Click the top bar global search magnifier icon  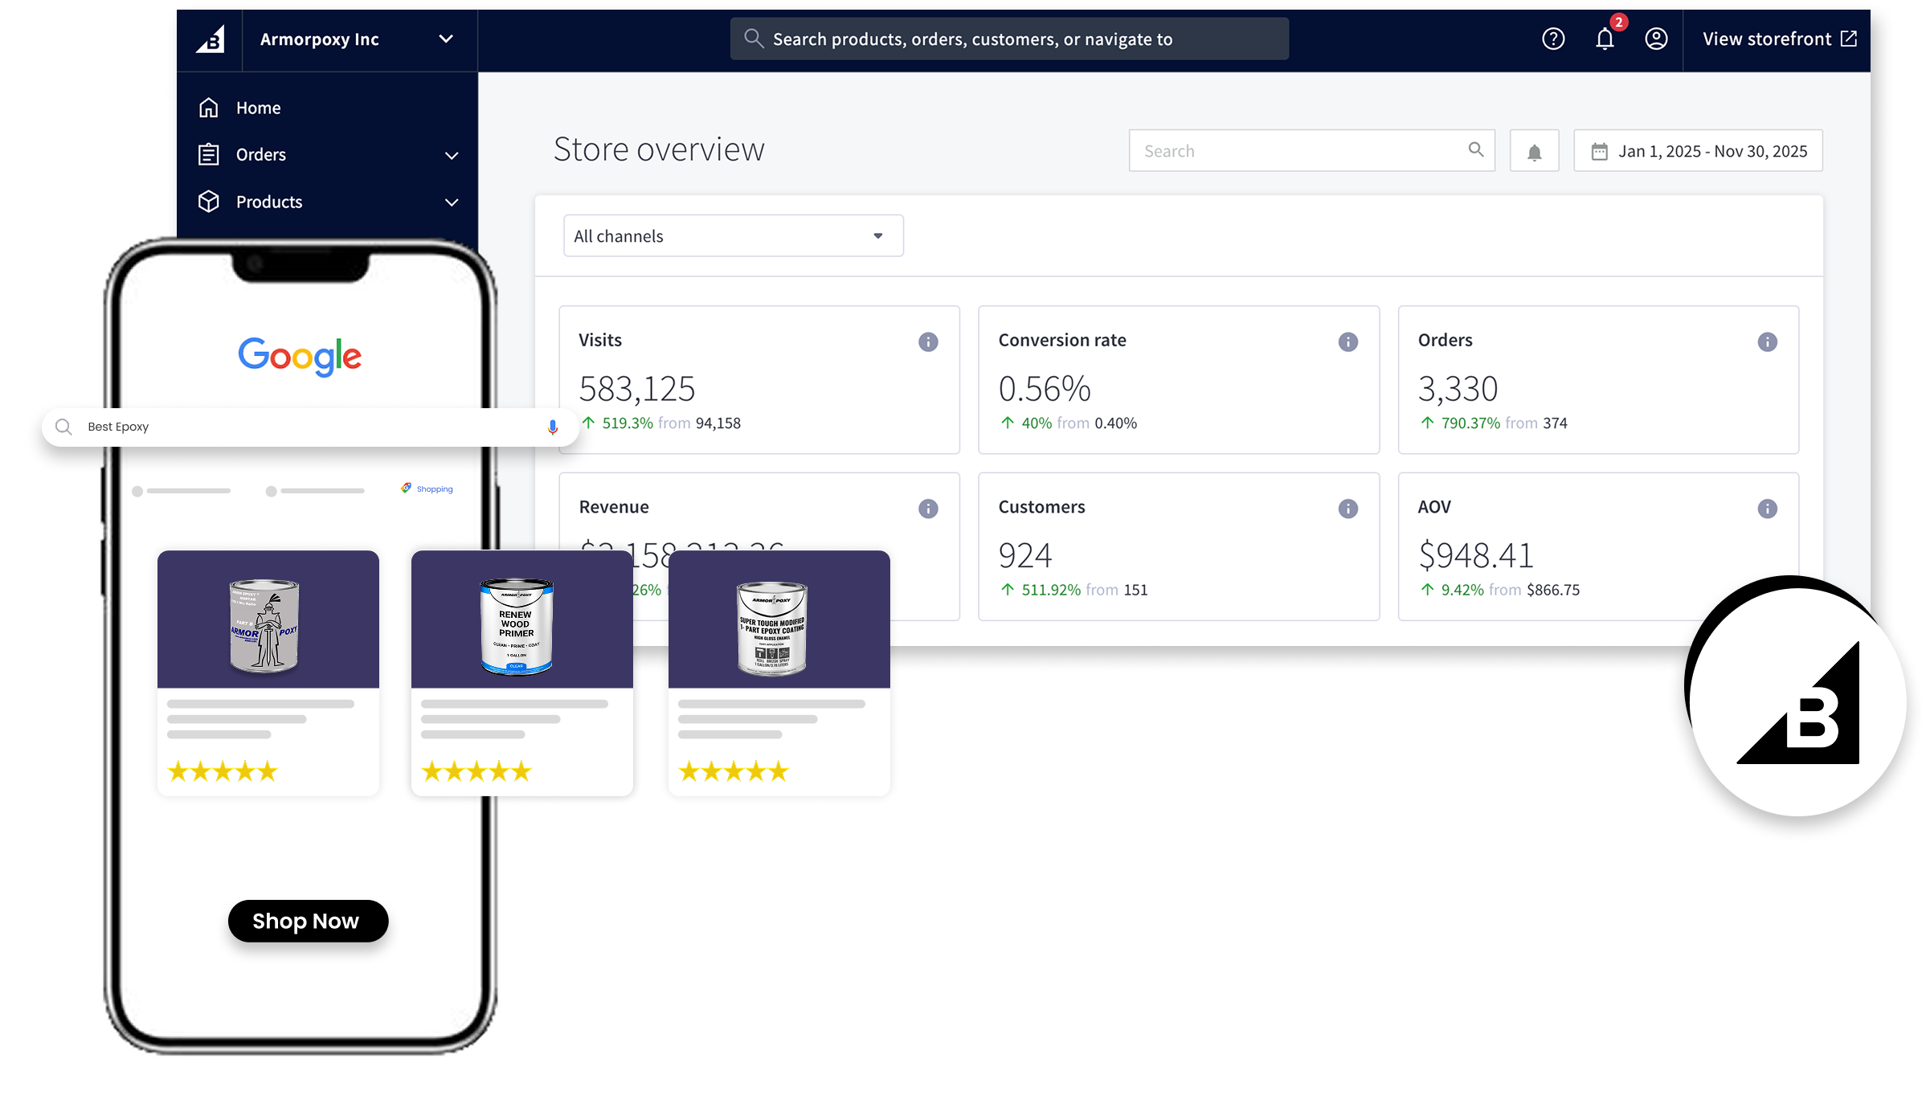(x=753, y=39)
